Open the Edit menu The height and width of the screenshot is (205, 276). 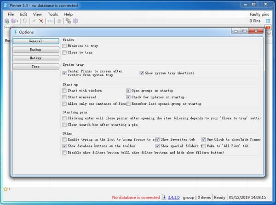(23, 14)
